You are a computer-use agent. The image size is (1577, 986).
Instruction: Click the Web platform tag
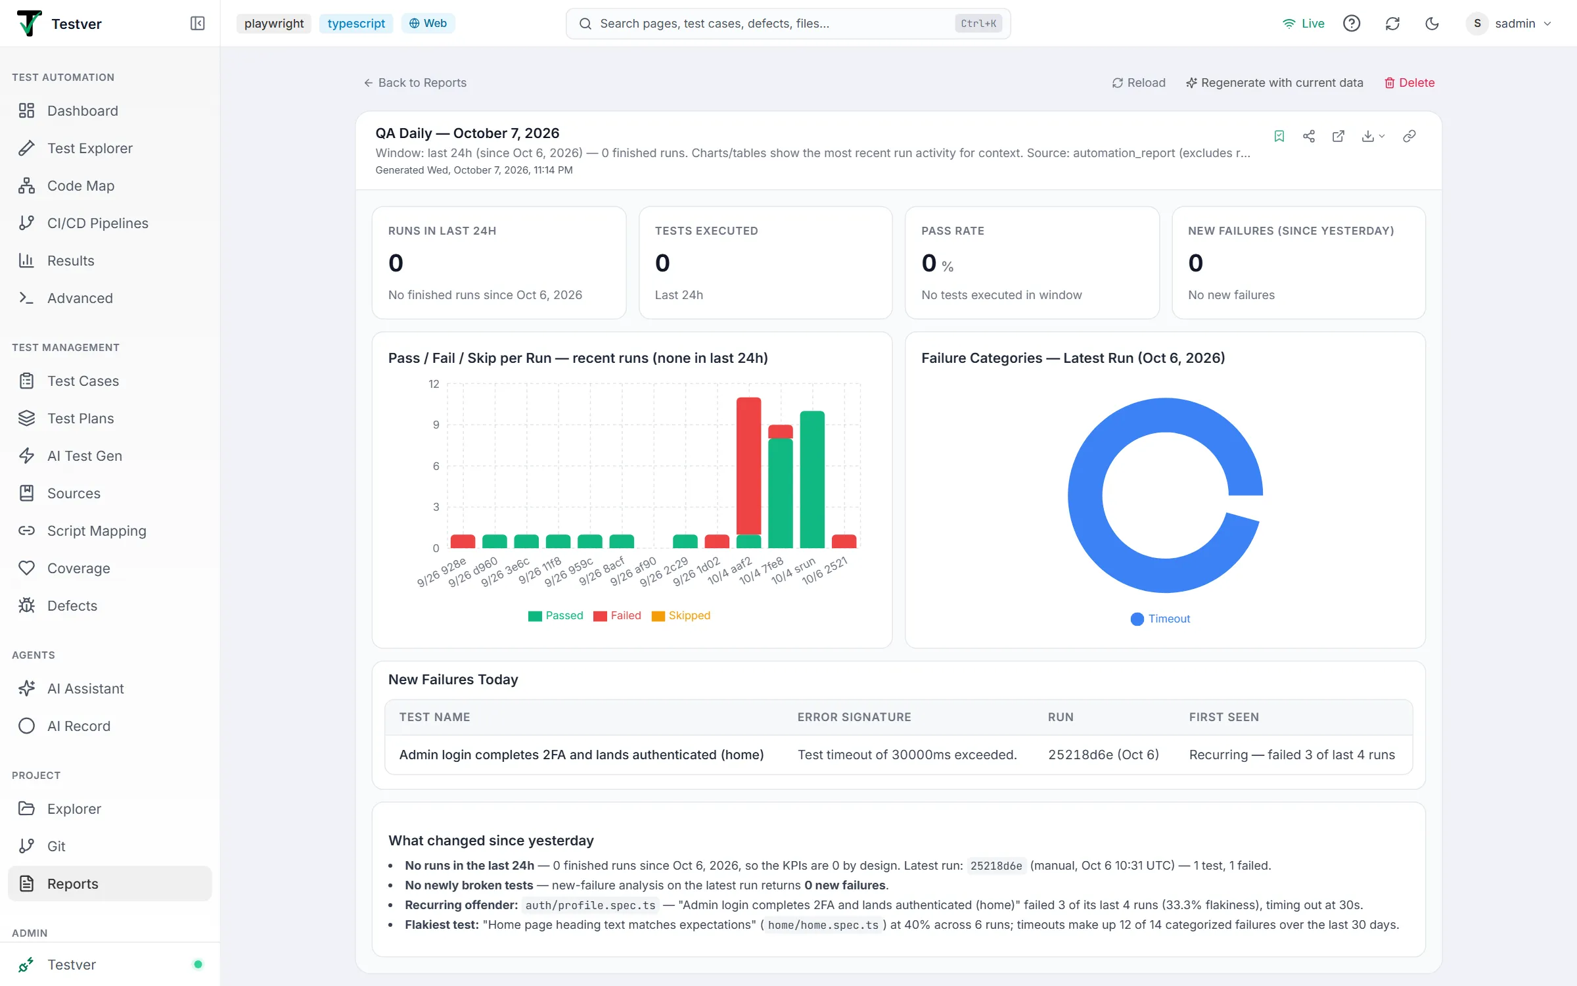(428, 24)
